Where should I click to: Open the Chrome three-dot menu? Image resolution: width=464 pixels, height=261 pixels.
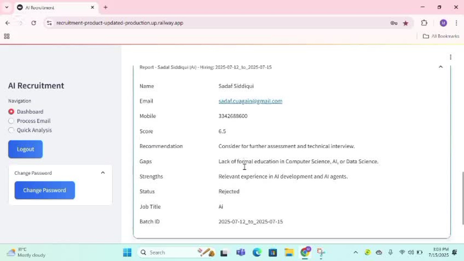[x=456, y=23]
